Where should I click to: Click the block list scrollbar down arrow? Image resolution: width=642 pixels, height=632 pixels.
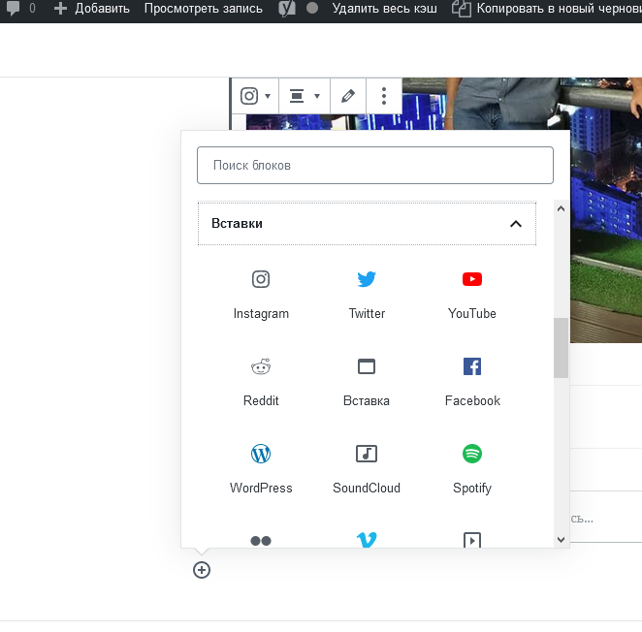tap(561, 539)
